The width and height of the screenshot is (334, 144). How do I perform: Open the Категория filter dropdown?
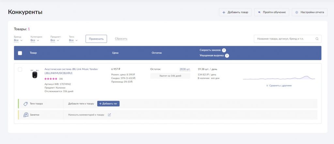[x=35, y=40]
